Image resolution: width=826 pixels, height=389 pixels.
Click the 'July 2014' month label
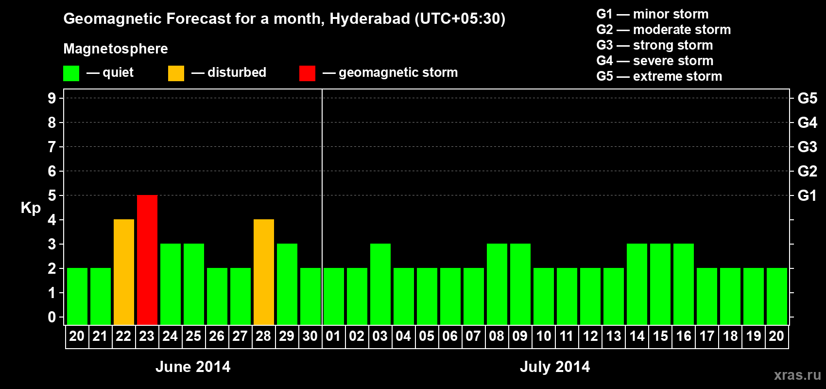pyautogui.click(x=555, y=367)
